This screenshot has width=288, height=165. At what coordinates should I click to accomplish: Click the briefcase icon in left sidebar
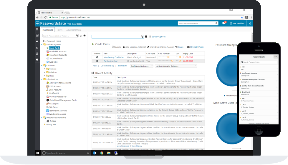pyautogui.click(x=37, y=41)
